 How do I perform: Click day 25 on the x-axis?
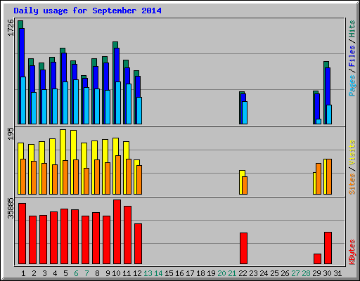coord(274,273)
